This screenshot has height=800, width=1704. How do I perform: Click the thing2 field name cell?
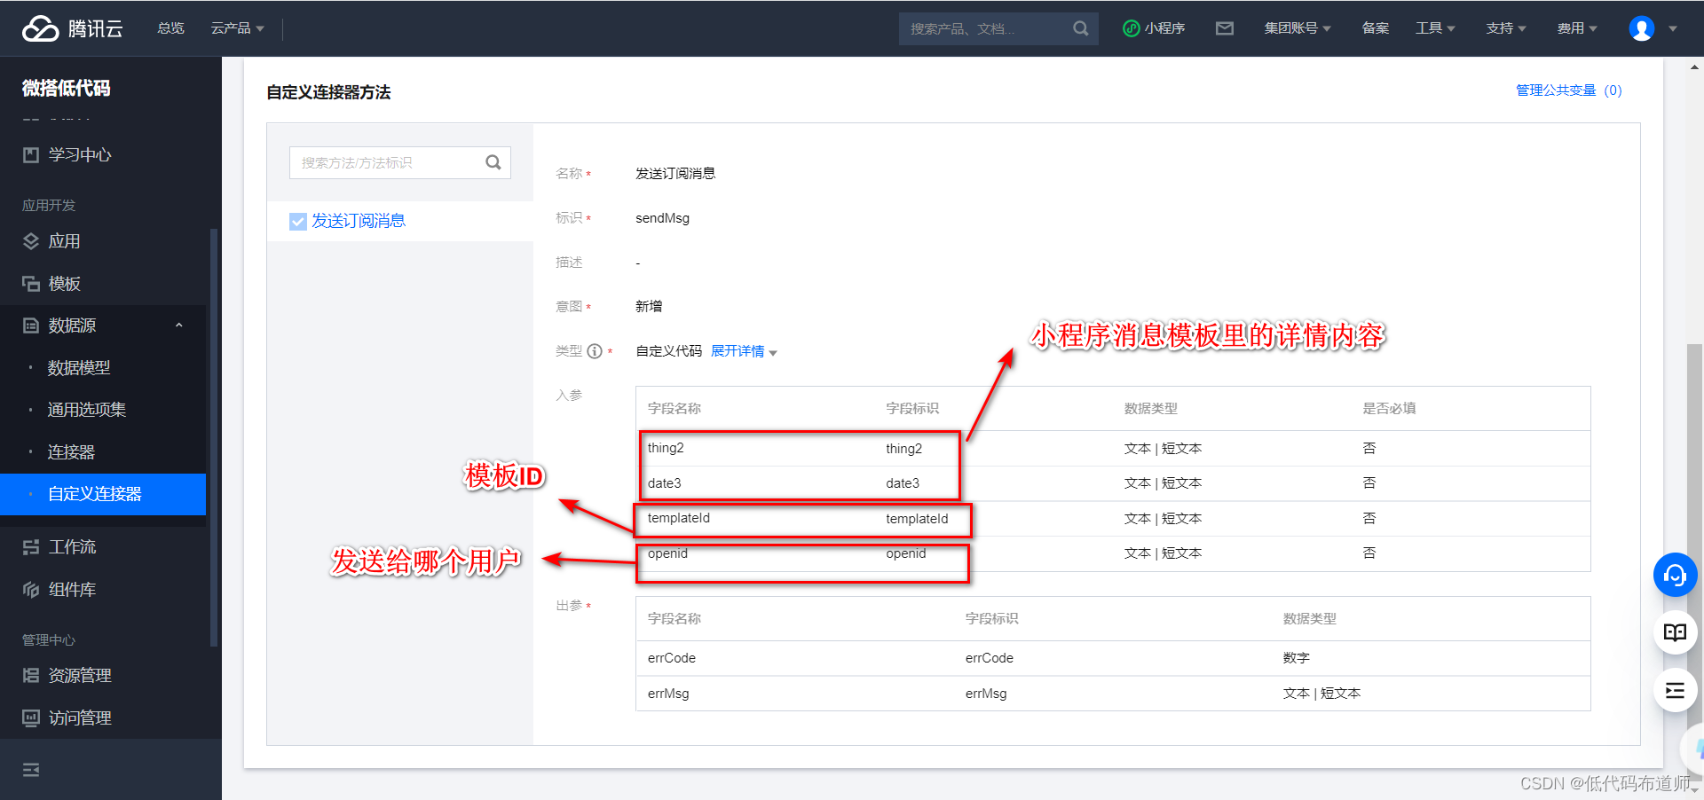tap(666, 448)
